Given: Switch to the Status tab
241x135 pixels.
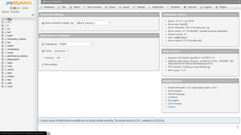Looking at the screenshot, I should point(75,7).
